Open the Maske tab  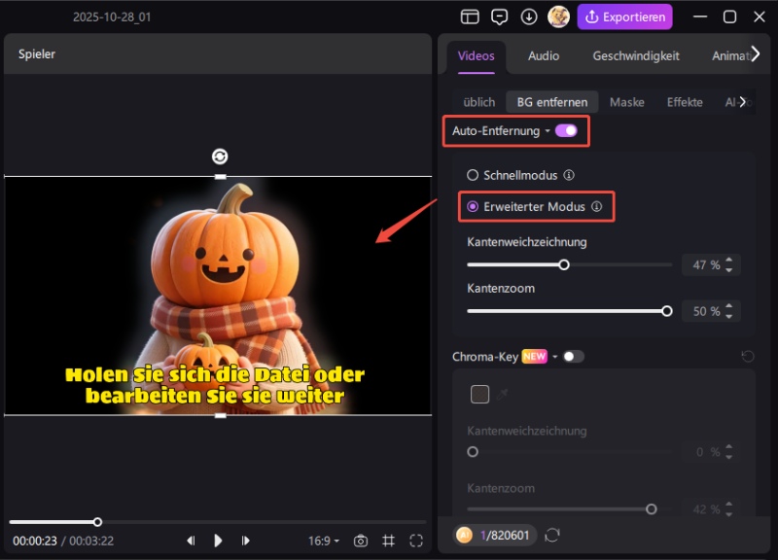coord(627,101)
